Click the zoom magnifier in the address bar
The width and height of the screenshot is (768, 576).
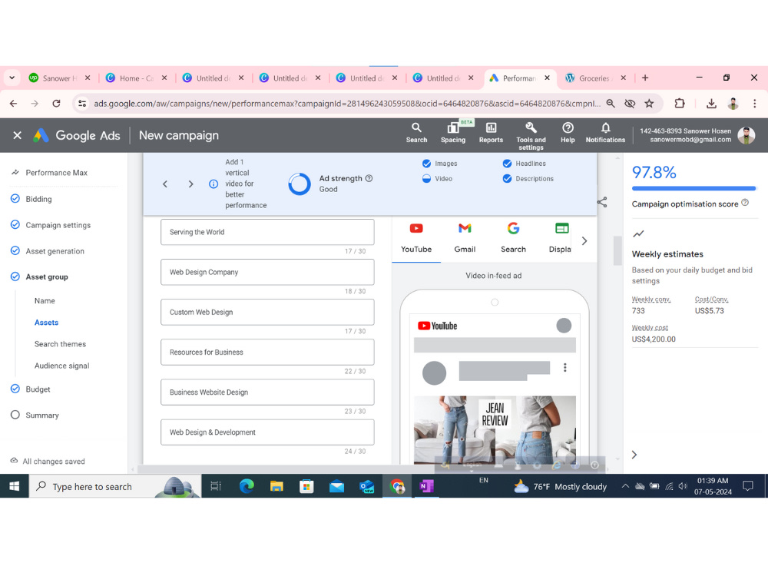tap(611, 104)
